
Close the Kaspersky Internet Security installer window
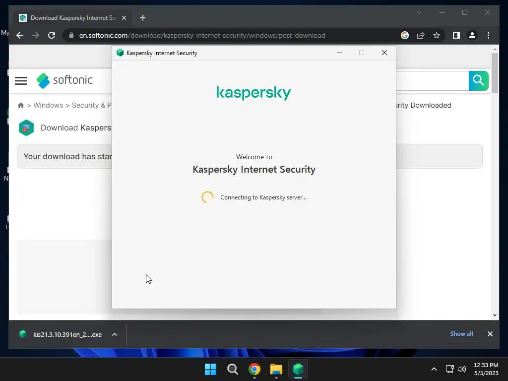click(384, 53)
